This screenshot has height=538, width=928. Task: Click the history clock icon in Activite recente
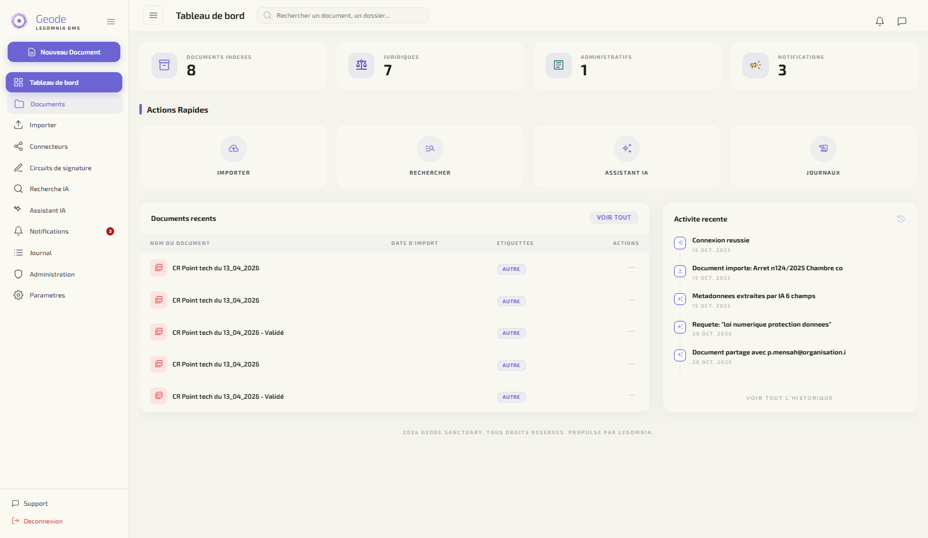click(x=901, y=219)
